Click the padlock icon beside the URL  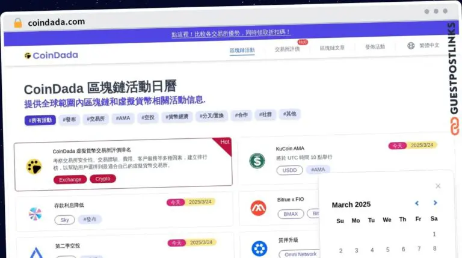click(x=17, y=22)
